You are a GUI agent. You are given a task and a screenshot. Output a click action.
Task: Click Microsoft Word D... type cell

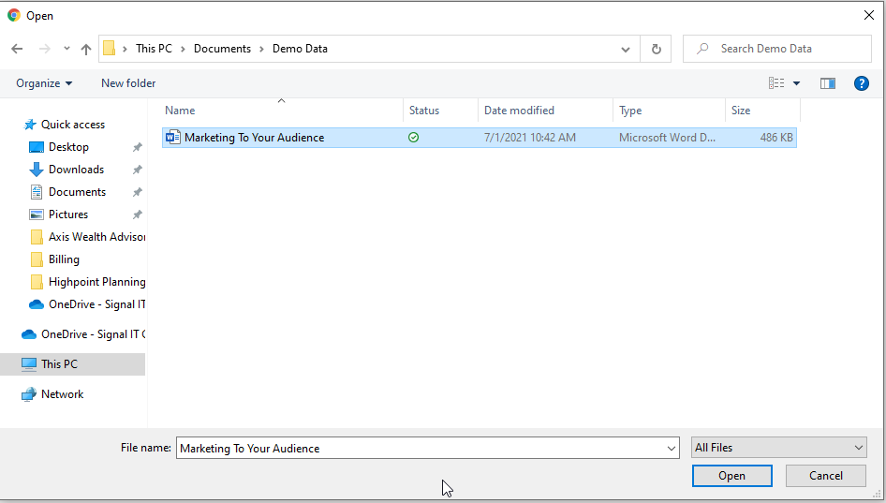click(x=667, y=138)
